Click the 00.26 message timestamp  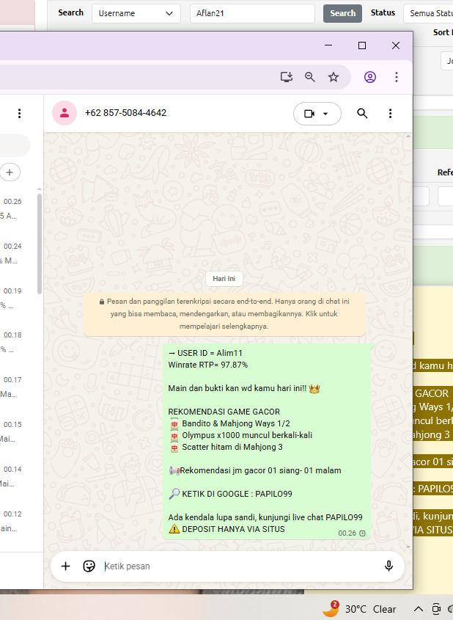pos(347,533)
